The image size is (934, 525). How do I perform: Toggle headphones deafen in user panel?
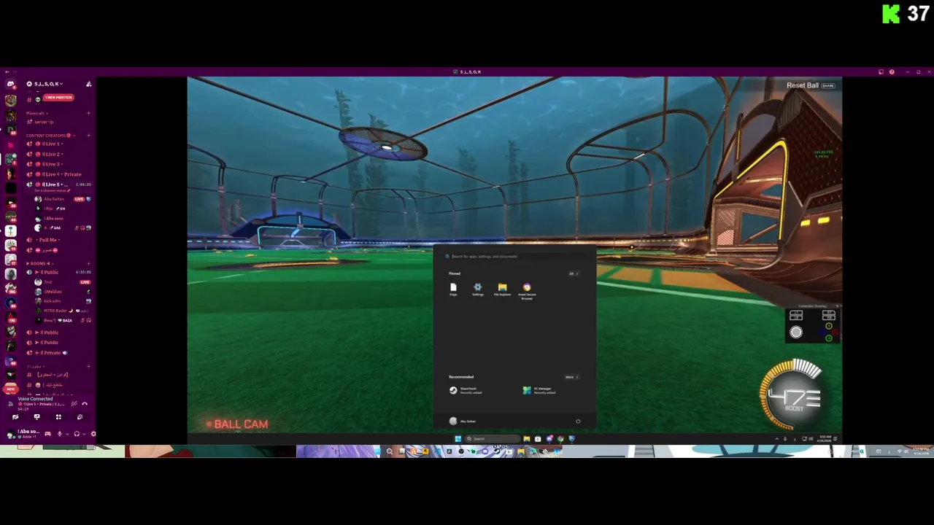(77, 434)
